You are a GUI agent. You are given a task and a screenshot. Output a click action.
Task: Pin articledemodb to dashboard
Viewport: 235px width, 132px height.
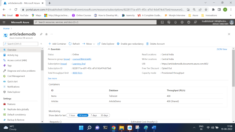(41, 34)
